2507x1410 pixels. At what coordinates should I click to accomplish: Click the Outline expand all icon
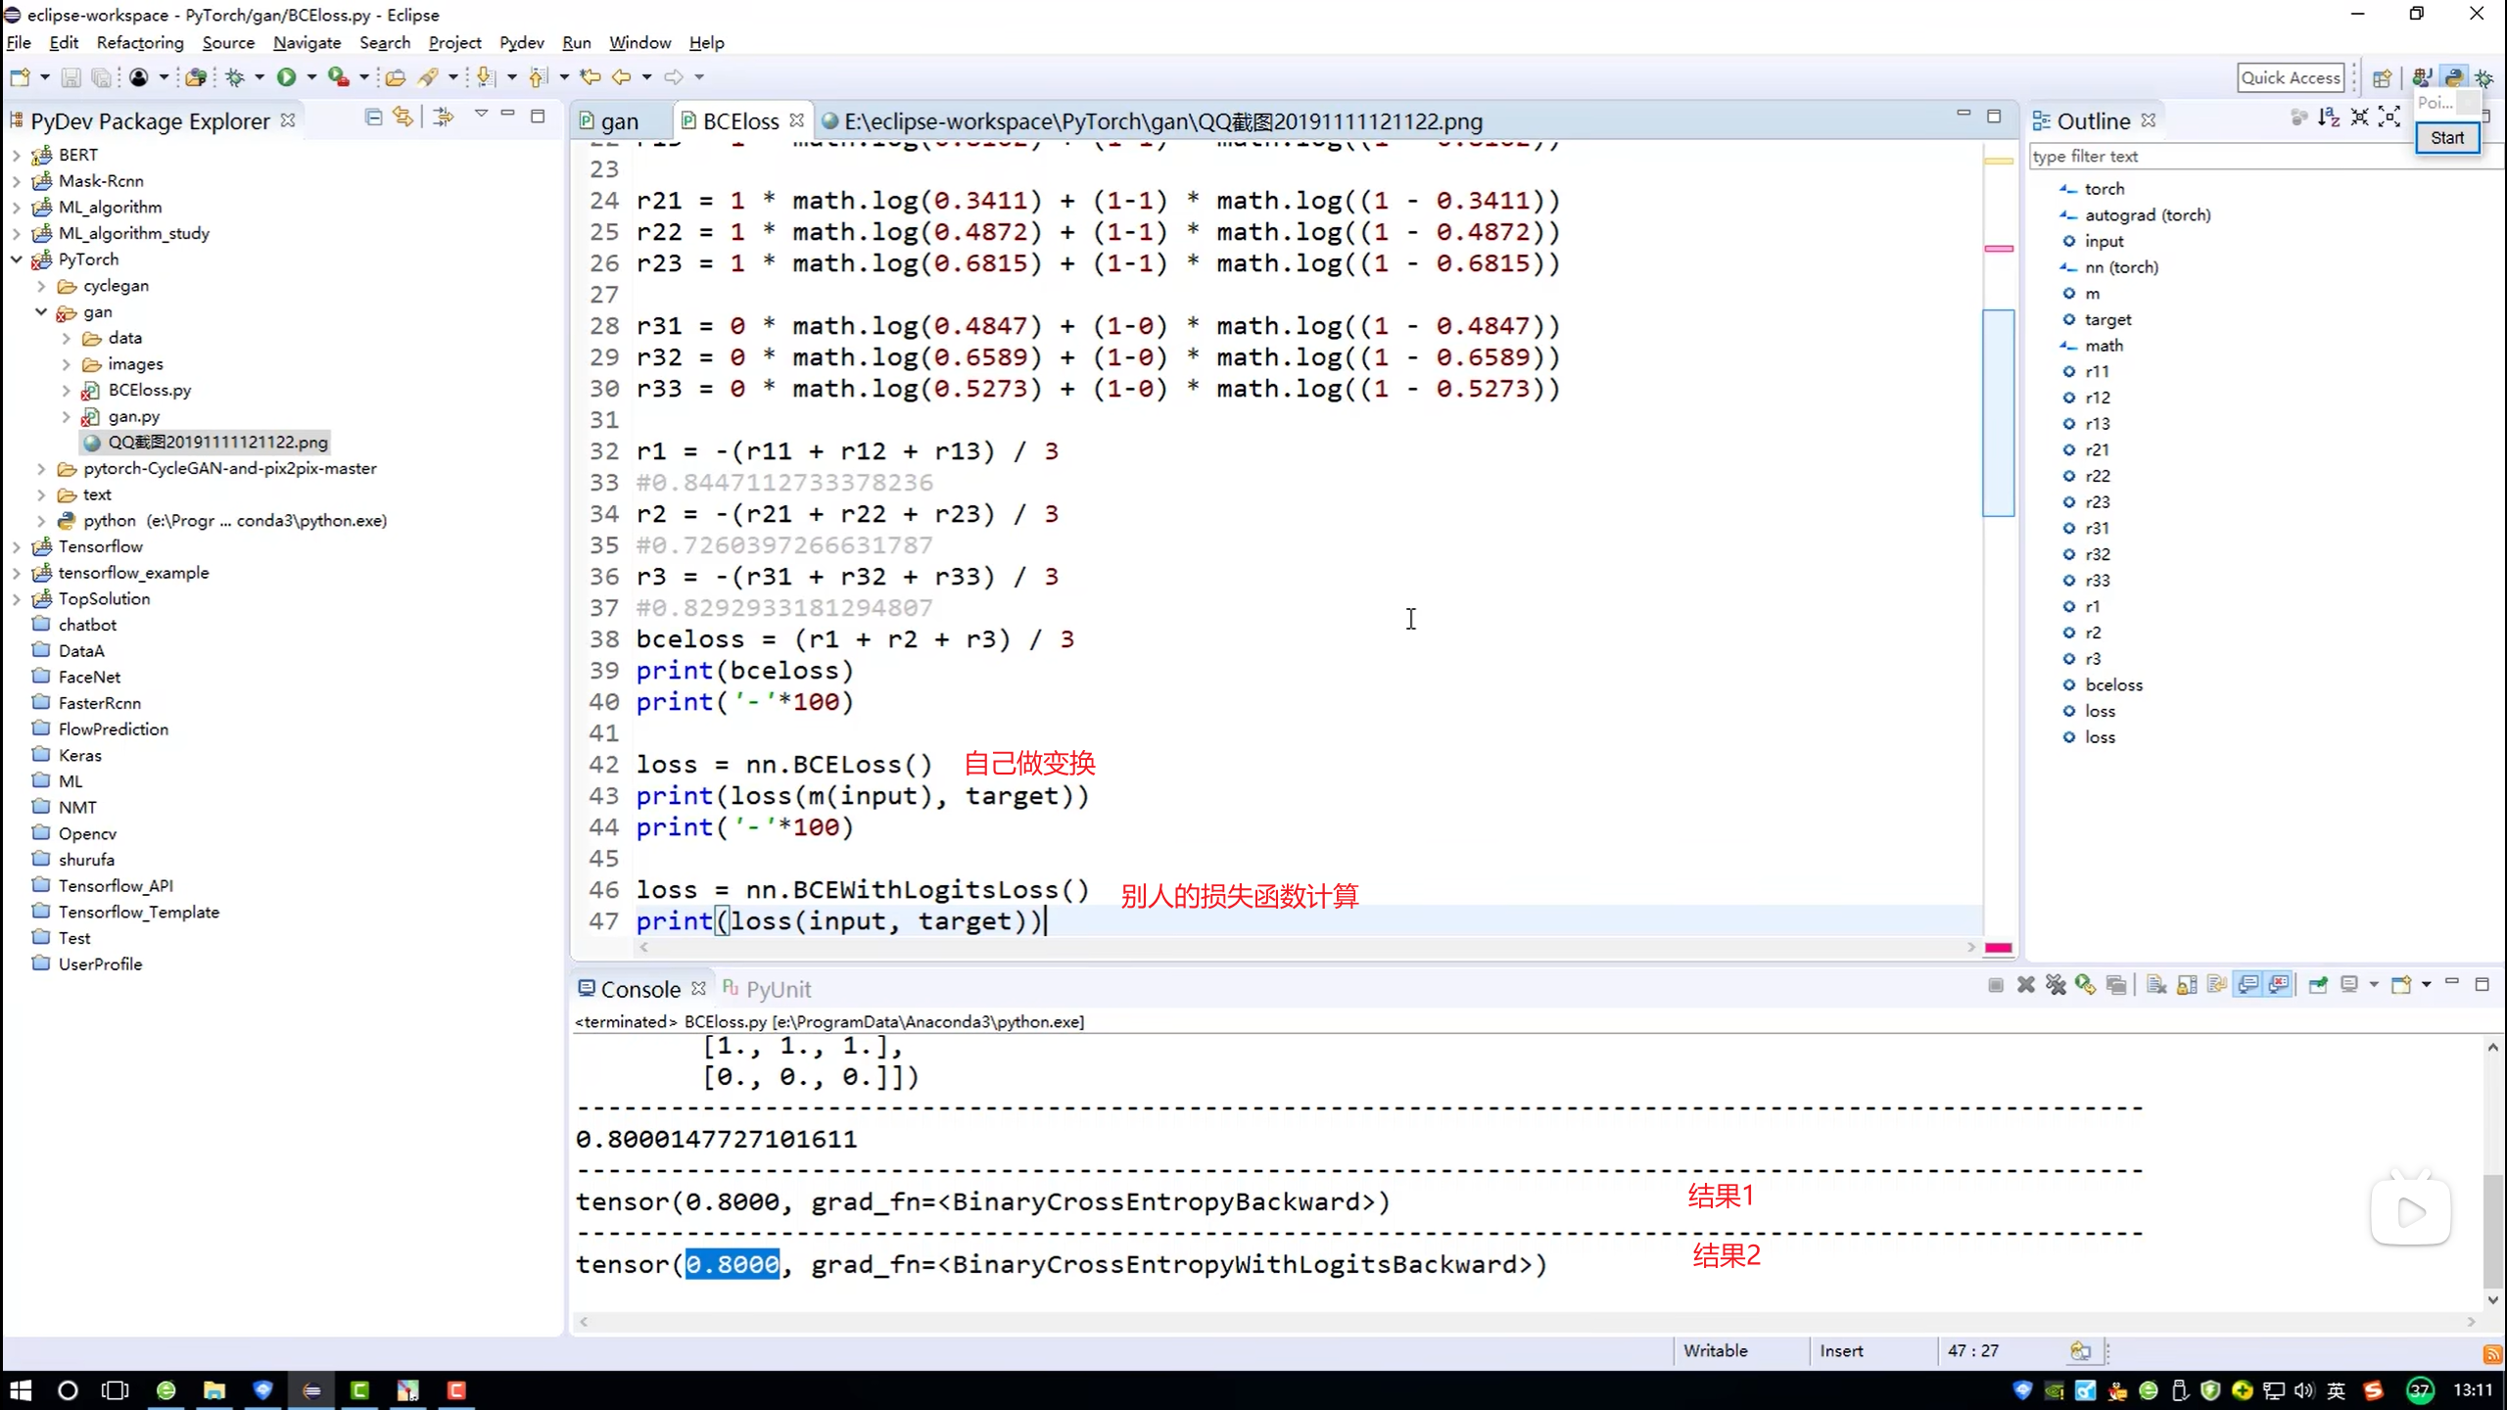[x=2389, y=118]
